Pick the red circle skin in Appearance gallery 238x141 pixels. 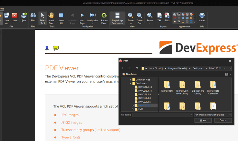[x=175, y=18]
